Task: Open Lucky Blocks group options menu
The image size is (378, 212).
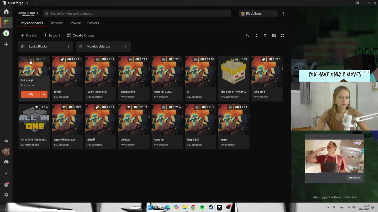Action: (68, 47)
